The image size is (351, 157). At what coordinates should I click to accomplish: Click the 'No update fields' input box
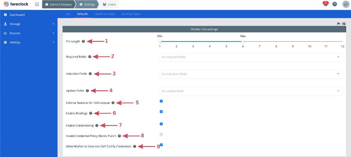251,91
